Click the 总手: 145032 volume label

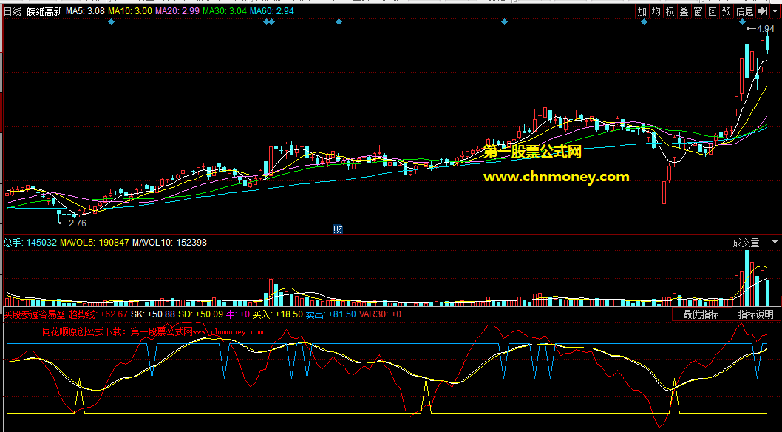(30, 243)
